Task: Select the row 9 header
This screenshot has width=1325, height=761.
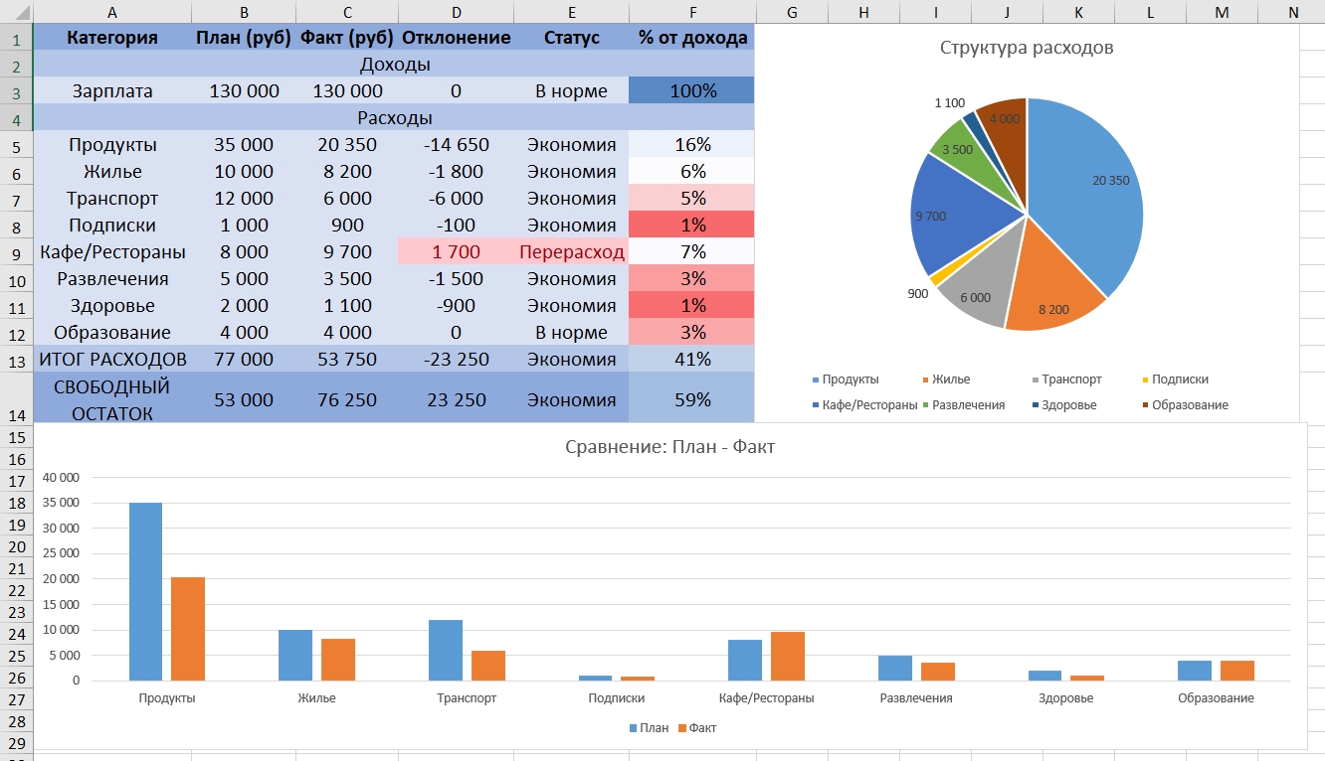Action: [x=16, y=252]
